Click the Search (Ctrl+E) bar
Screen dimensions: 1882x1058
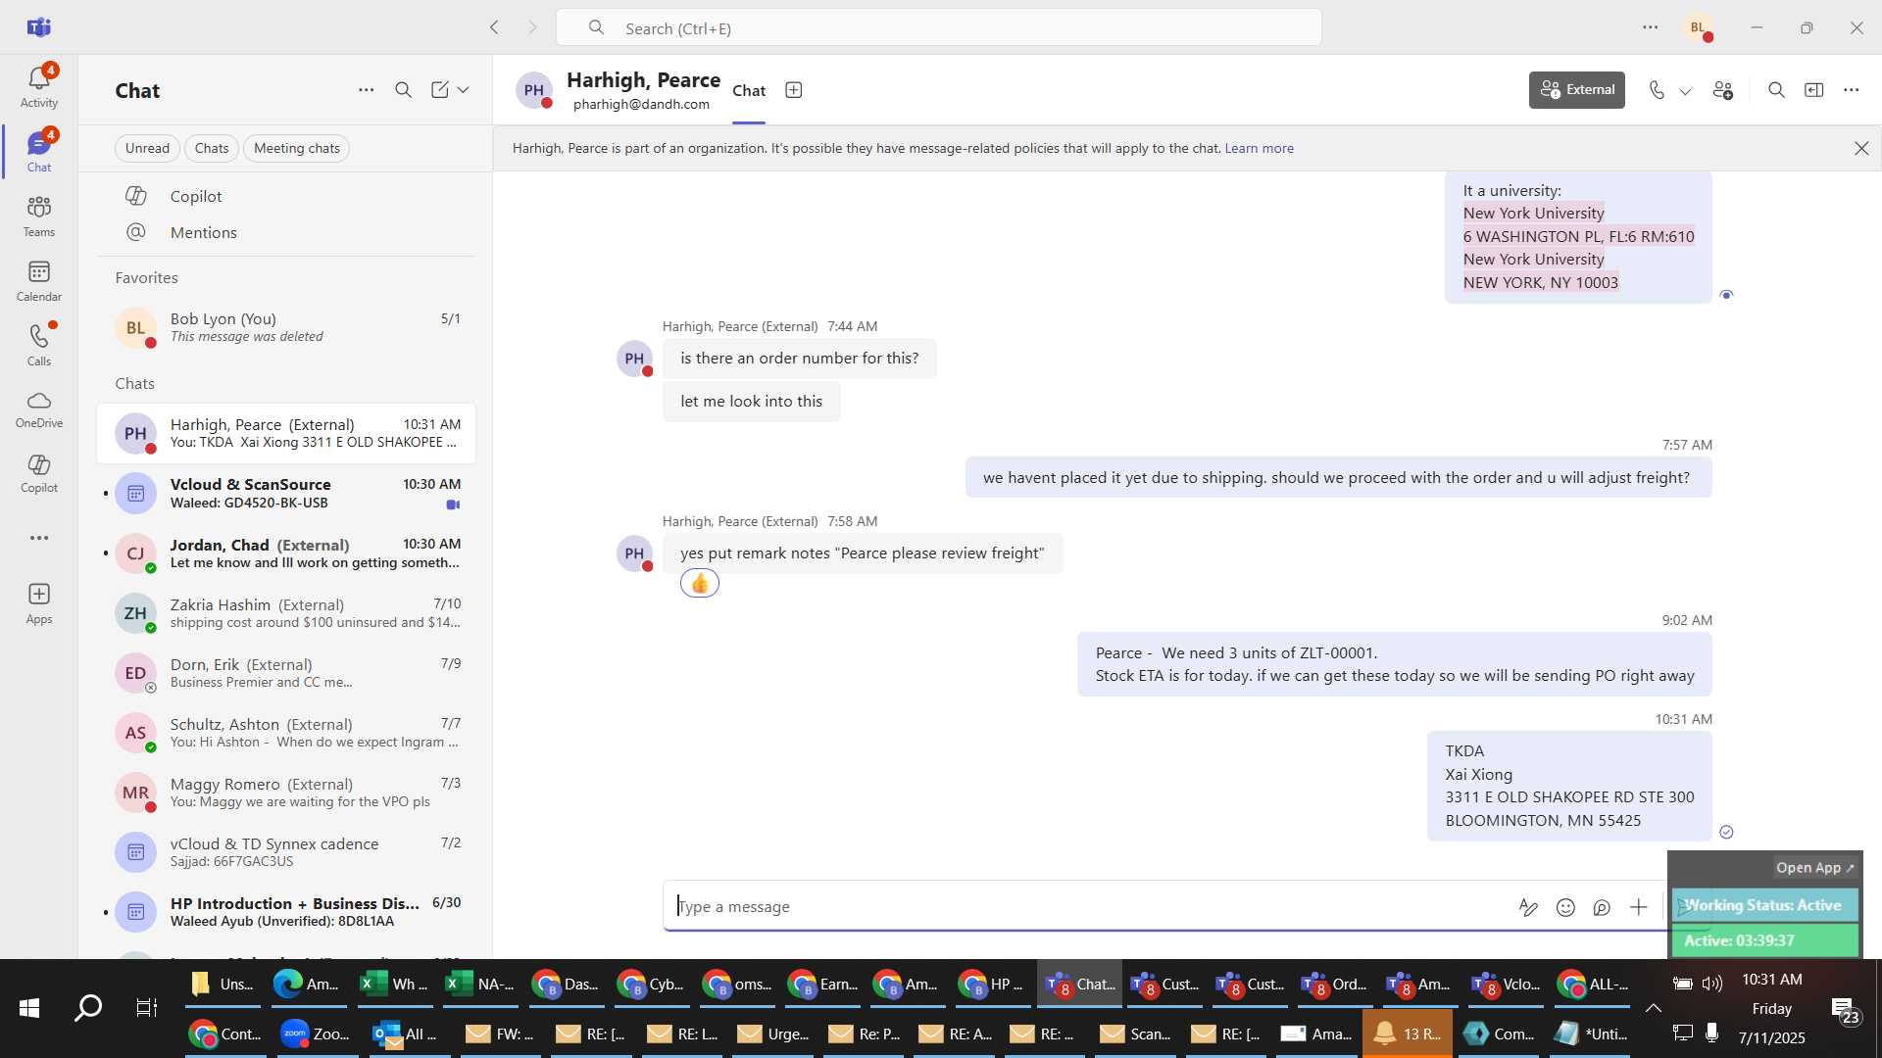tap(938, 28)
